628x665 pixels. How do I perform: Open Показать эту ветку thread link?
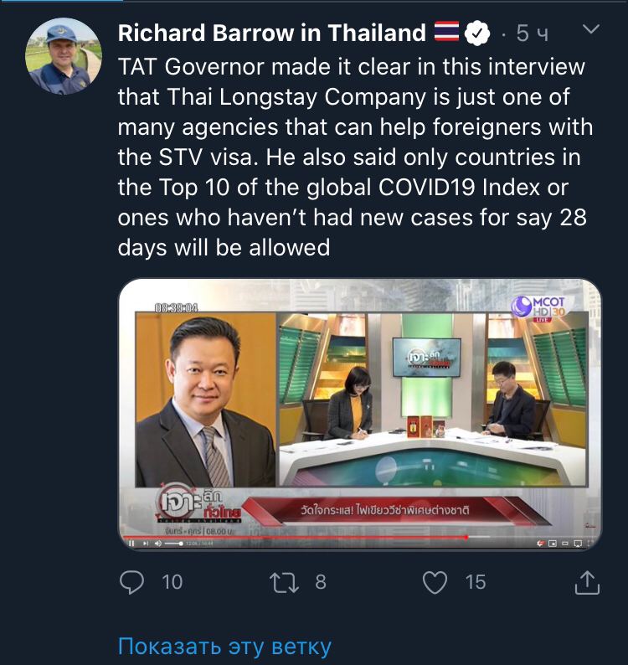pyautogui.click(x=224, y=646)
